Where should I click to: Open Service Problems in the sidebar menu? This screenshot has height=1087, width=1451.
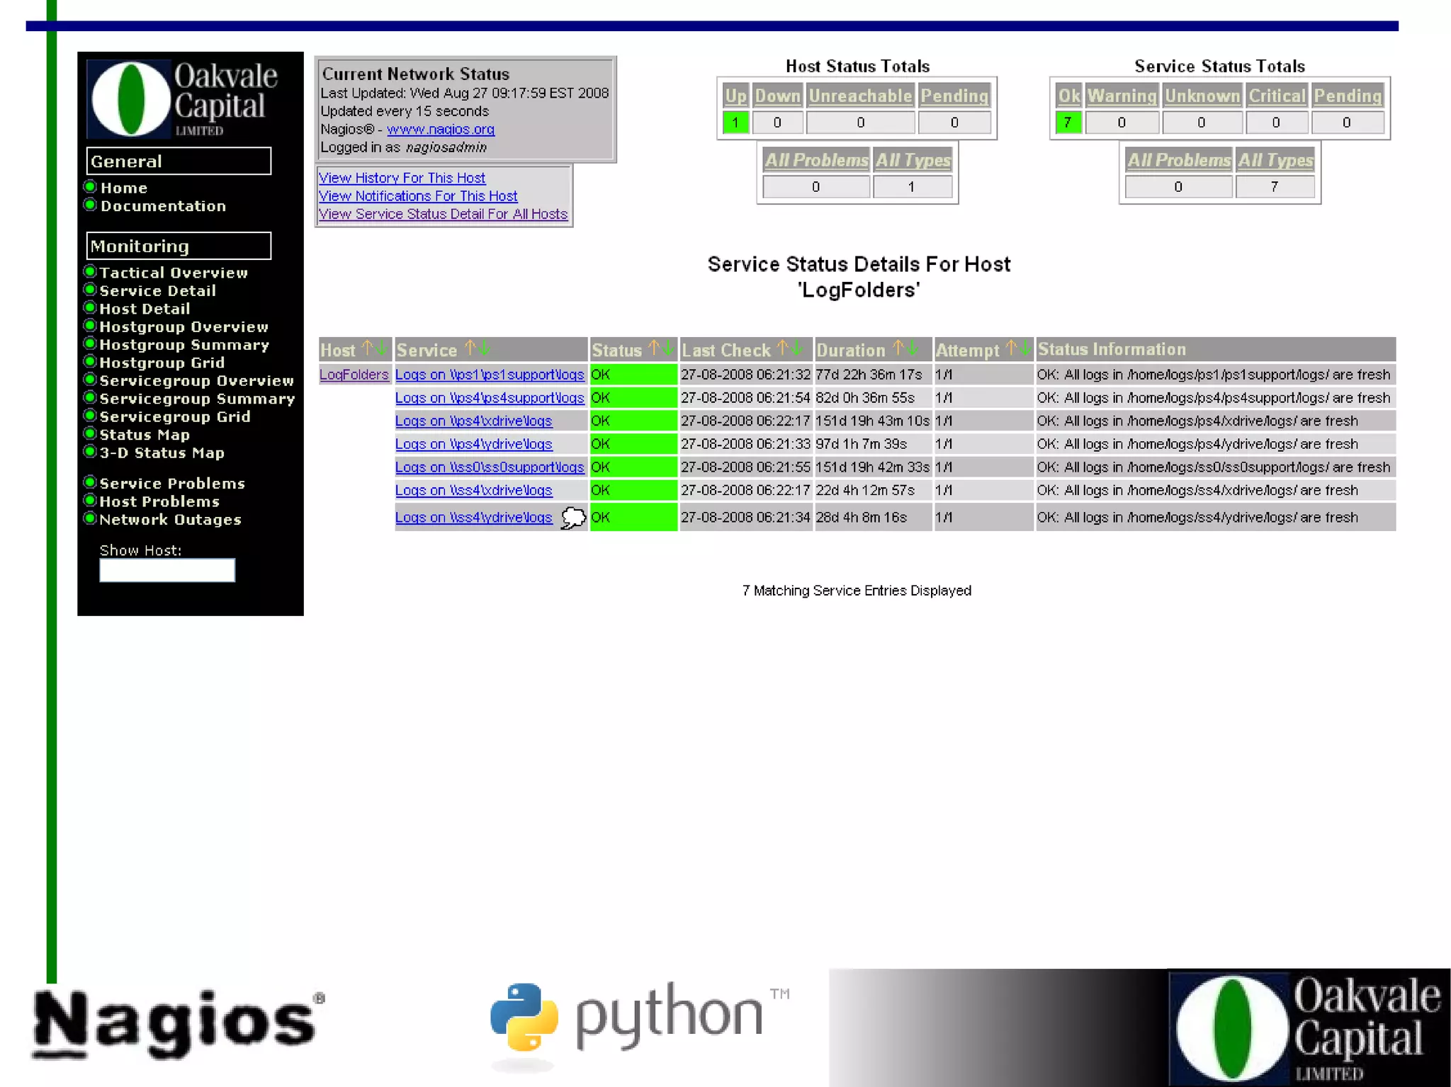(172, 484)
